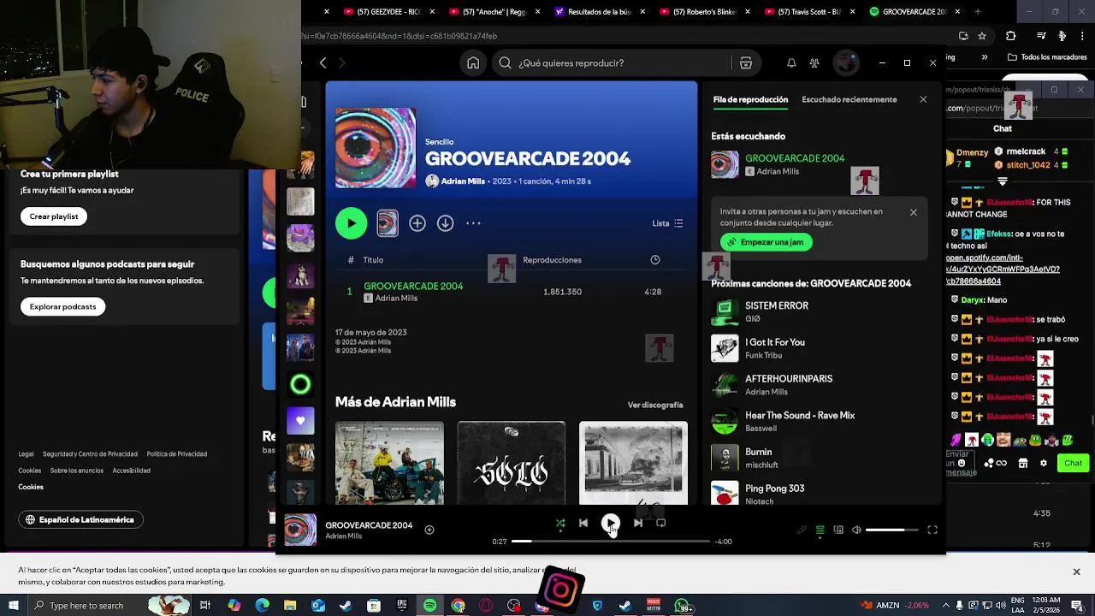The width and height of the screenshot is (1095, 616).
Task: Switch to Fila de reproducción tab
Action: pyautogui.click(x=750, y=99)
